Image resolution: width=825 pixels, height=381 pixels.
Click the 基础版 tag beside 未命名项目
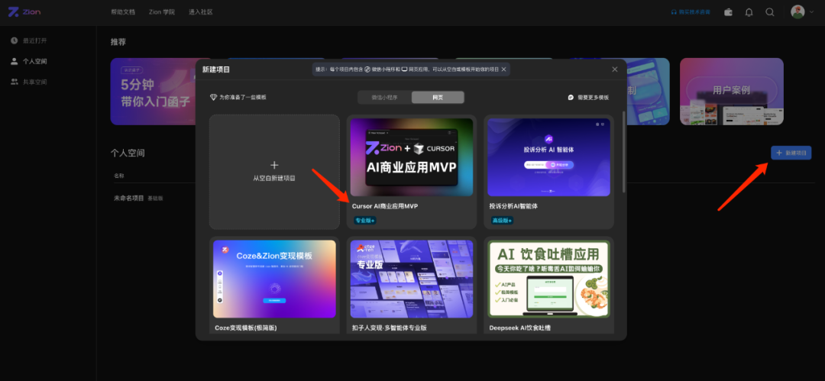pyautogui.click(x=155, y=199)
